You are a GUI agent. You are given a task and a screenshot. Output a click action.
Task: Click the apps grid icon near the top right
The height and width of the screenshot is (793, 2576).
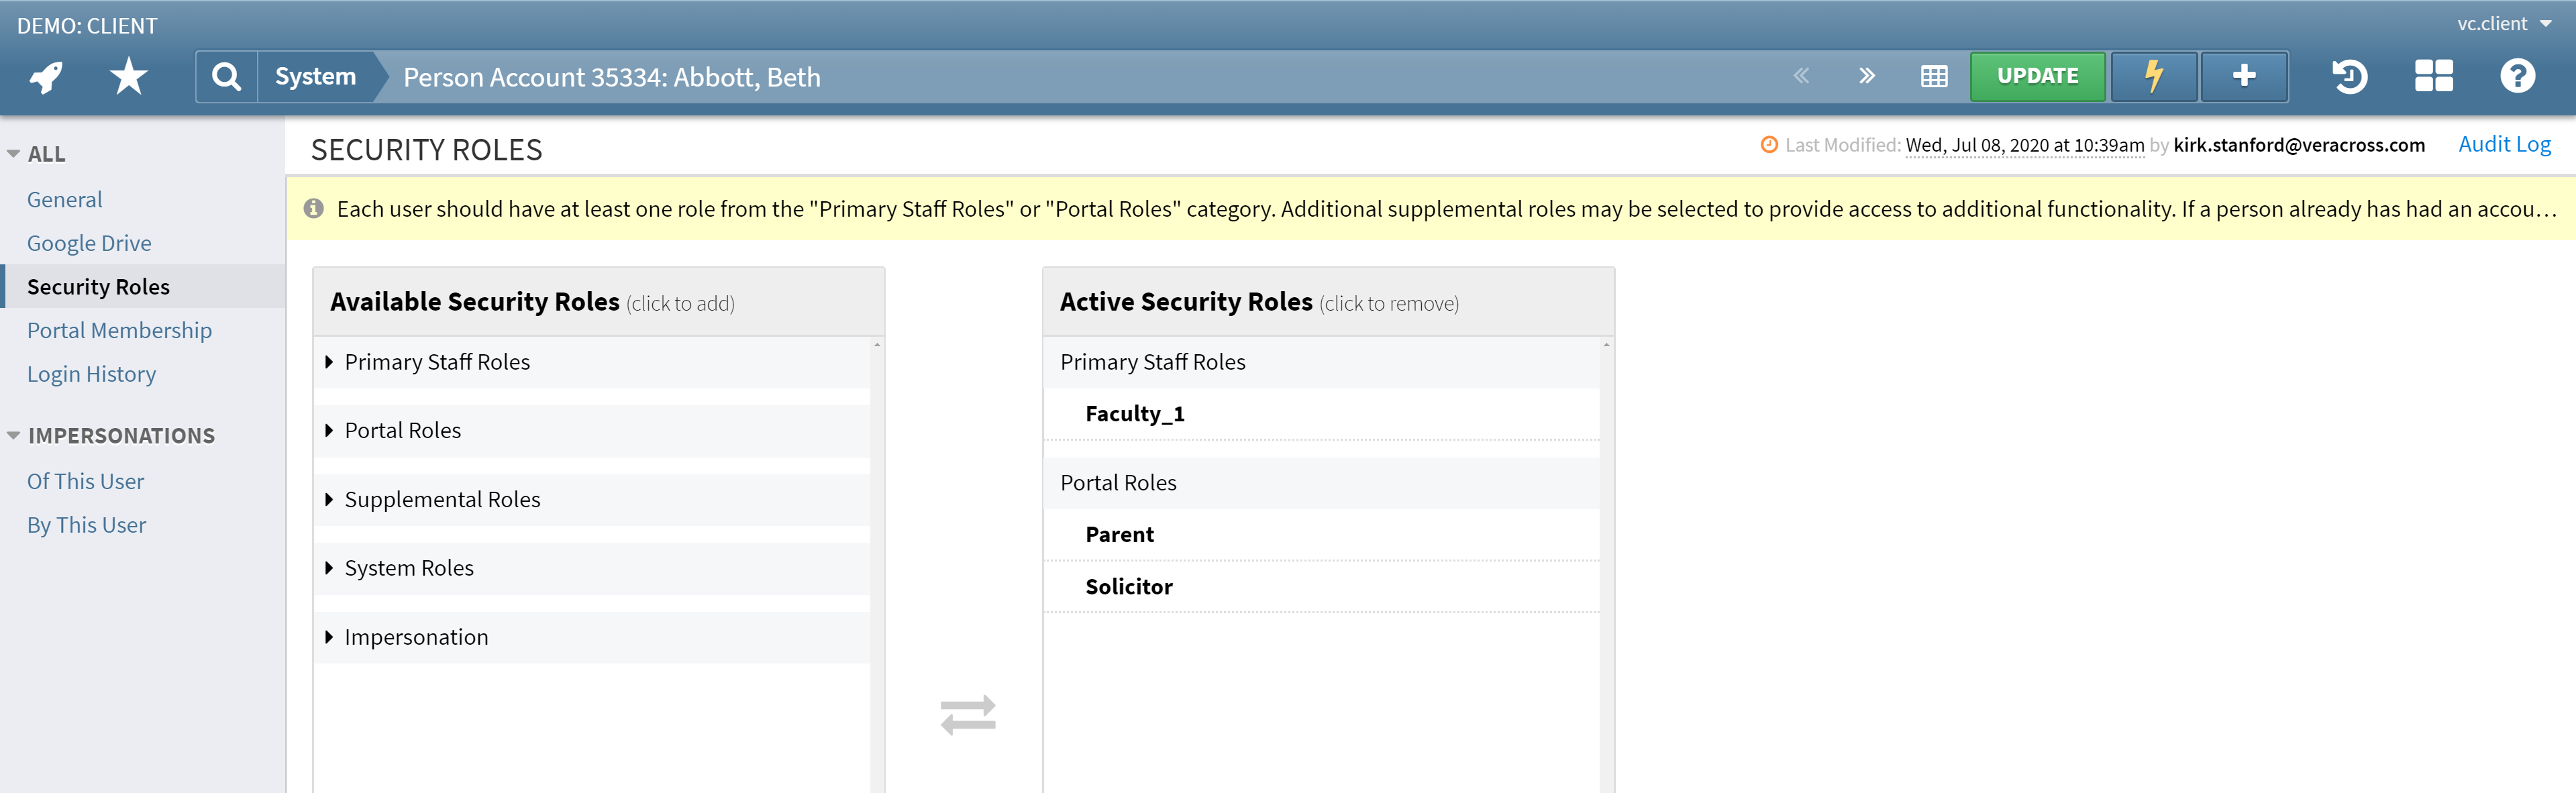pos(2434,76)
